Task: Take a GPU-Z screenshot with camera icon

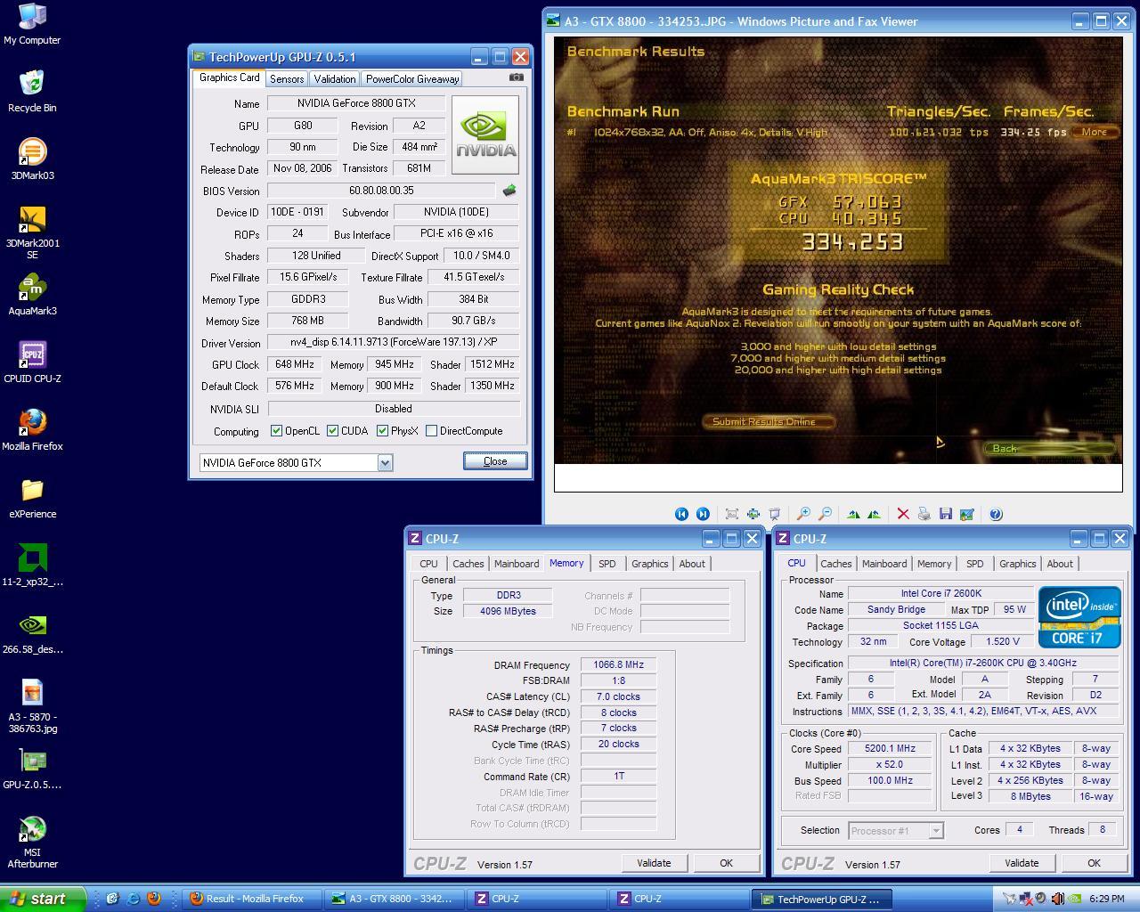Action: [516, 77]
